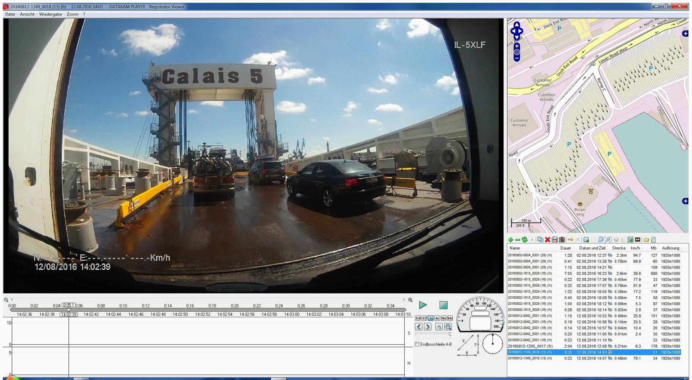This screenshot has width=692, height=380.
Task: Click the timeline zoom-in magnifier at right
Action: click(410, 299)
